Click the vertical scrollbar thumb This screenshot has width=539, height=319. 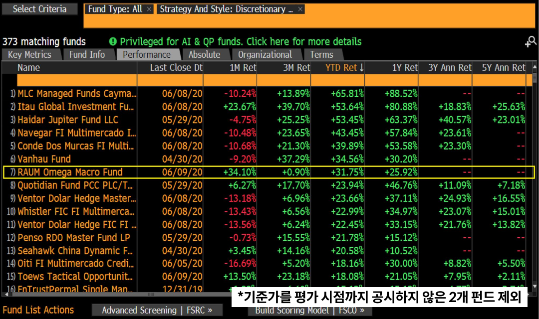tap(535, 77)
